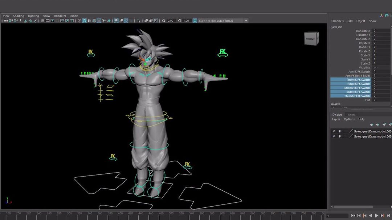Toggle Screen Space Ambient Occlusion icon
Screen dimensions: 392x220
(116, 21)
